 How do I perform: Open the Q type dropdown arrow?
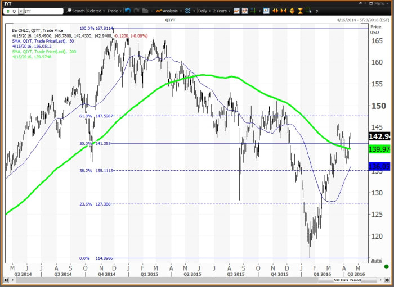(x=21, y=11)
